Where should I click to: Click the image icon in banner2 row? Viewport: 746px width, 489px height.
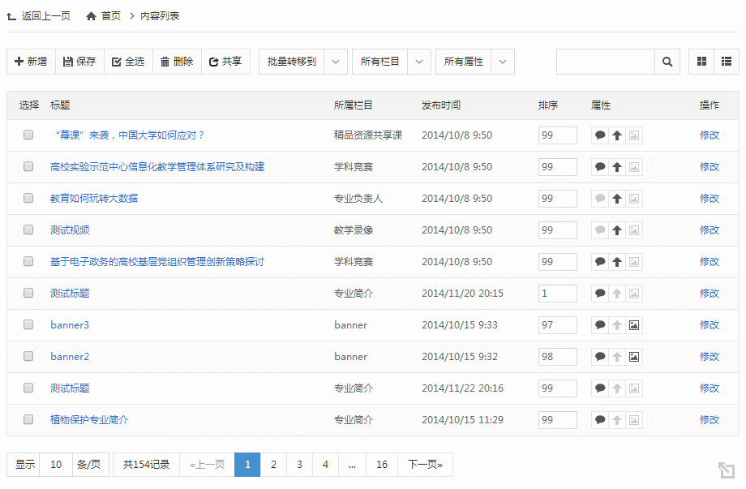click(x=634, y=357)
